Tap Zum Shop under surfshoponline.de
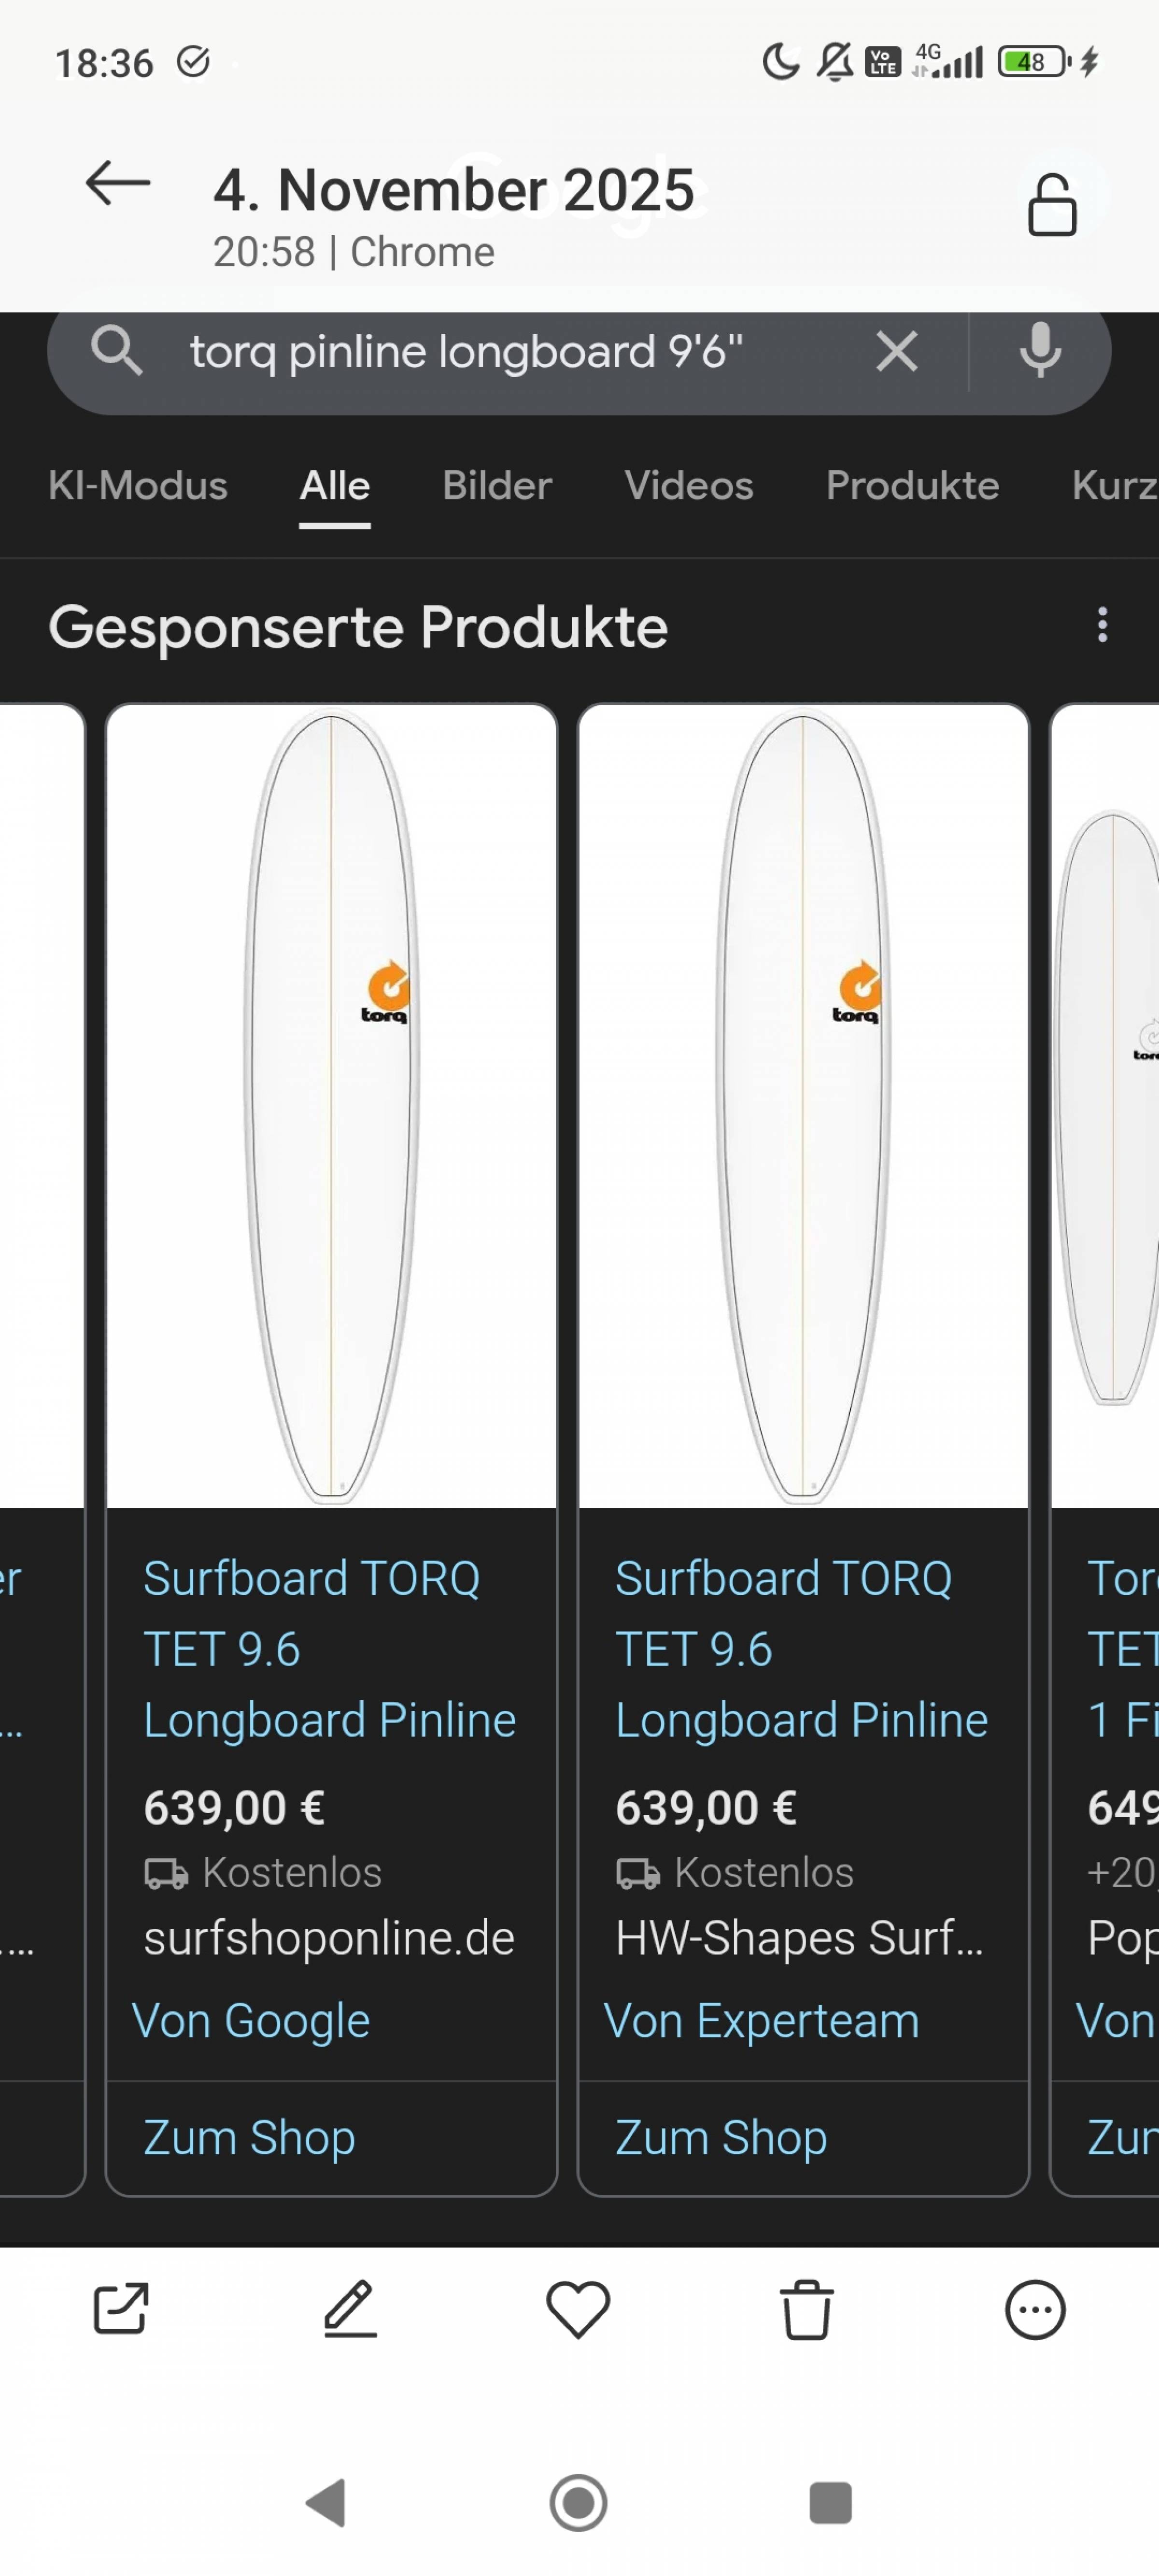Viewport: 1159px width, 2576px height. coord(250,2137)
